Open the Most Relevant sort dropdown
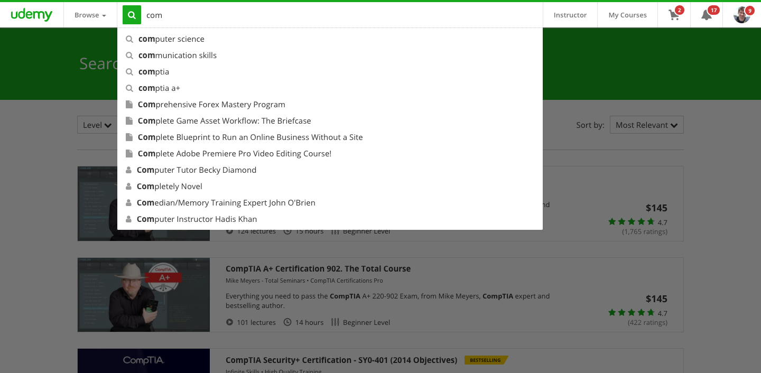Screen dimensions: 761x373 [x=647, y=125]
